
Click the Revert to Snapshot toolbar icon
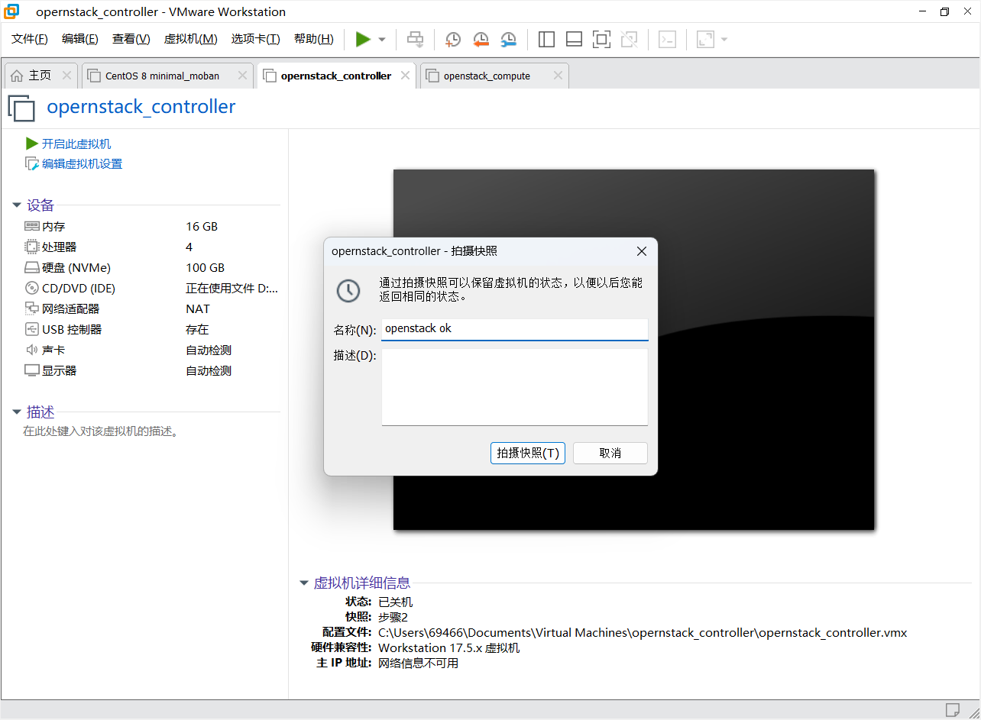481,39
